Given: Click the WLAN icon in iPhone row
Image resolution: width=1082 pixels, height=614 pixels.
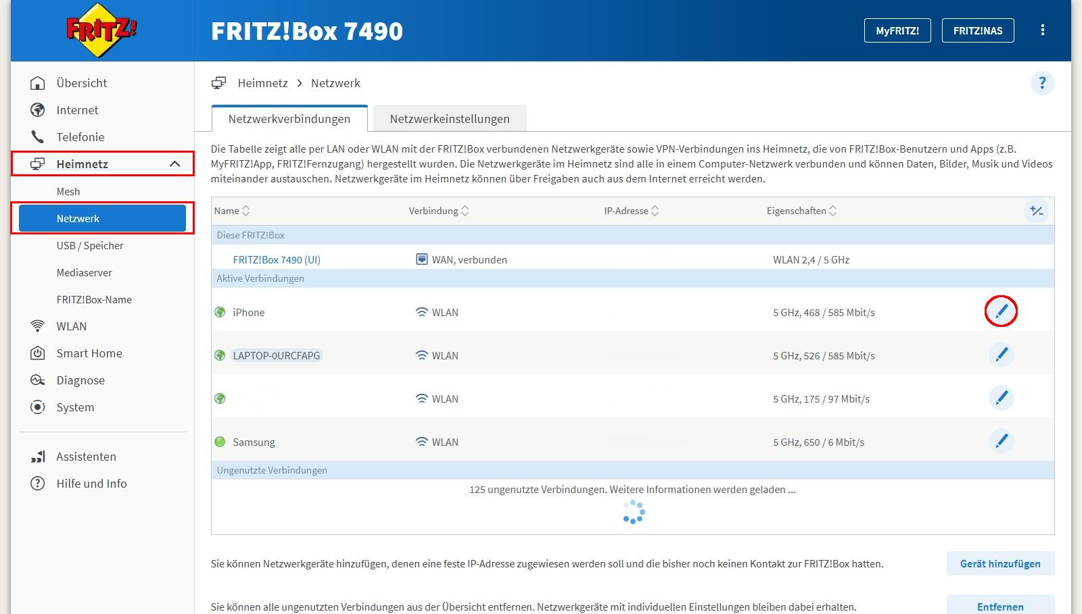Looking at the screenshot, I should tap(421, 312).
